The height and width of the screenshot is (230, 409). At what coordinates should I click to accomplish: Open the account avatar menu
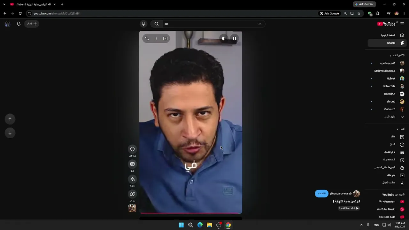[7, 24]
